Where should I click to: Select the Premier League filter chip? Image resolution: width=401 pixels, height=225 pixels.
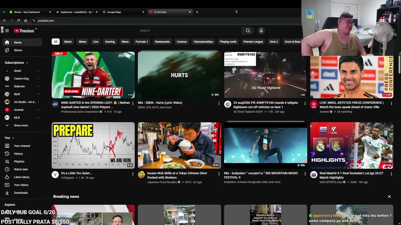pos(253,42)
